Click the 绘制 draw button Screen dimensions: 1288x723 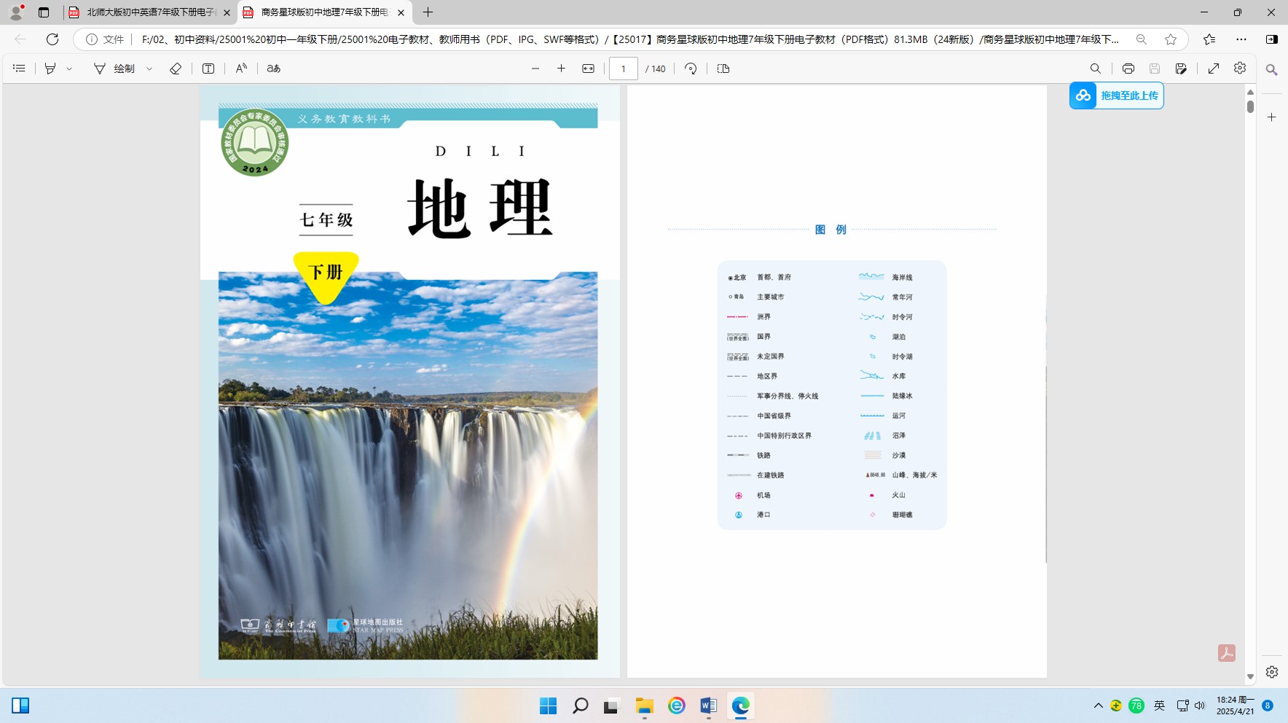[115, 69]
